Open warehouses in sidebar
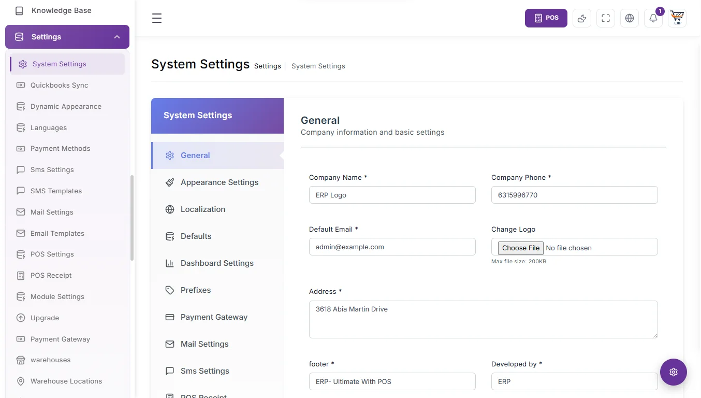 (50, 360)
